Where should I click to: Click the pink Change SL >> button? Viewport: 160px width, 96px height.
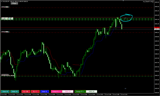click(x=56, y=91)
